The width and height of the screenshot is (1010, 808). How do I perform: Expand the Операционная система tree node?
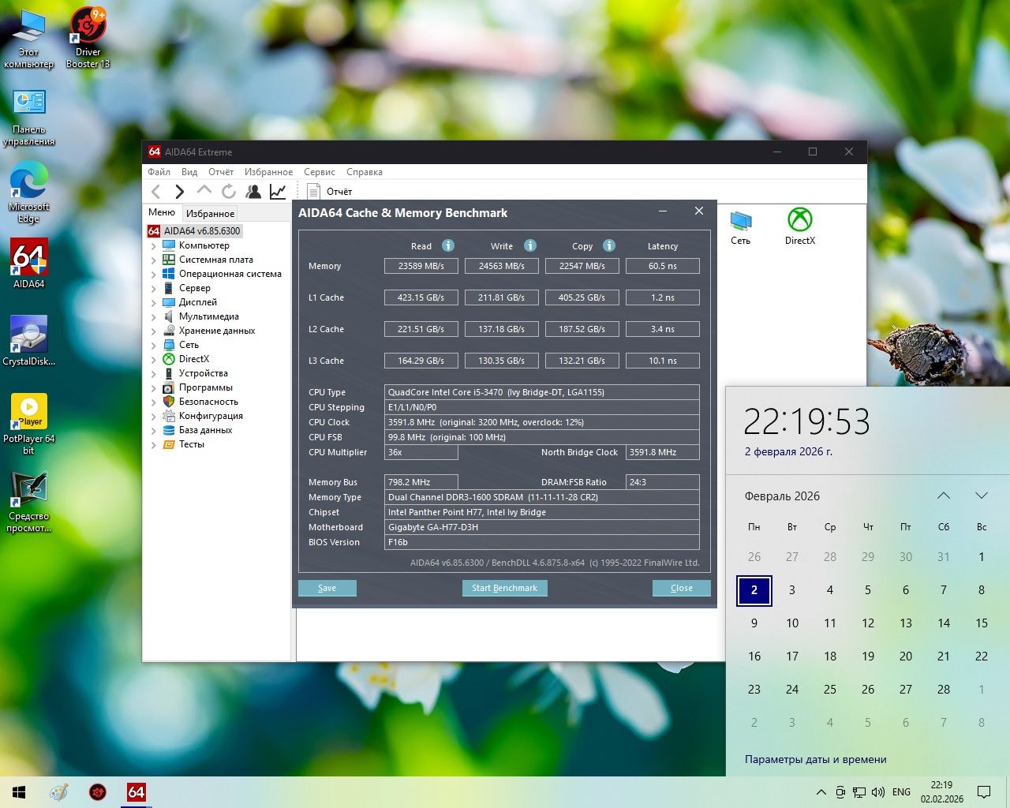pyautogui.click(x=153, y=274)
